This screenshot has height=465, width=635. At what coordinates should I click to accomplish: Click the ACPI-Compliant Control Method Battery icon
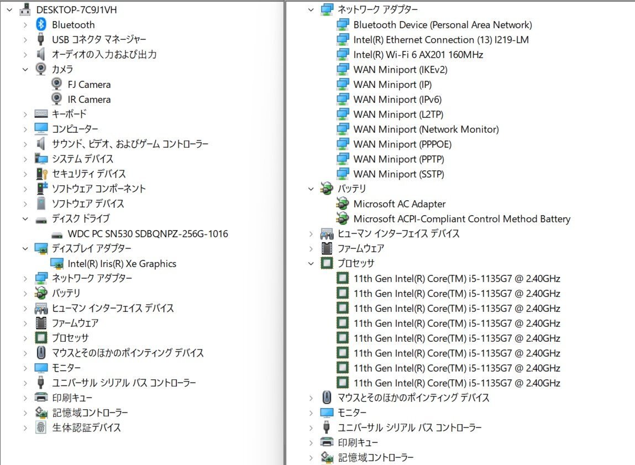pyautogui.click(x=343, y=218)
